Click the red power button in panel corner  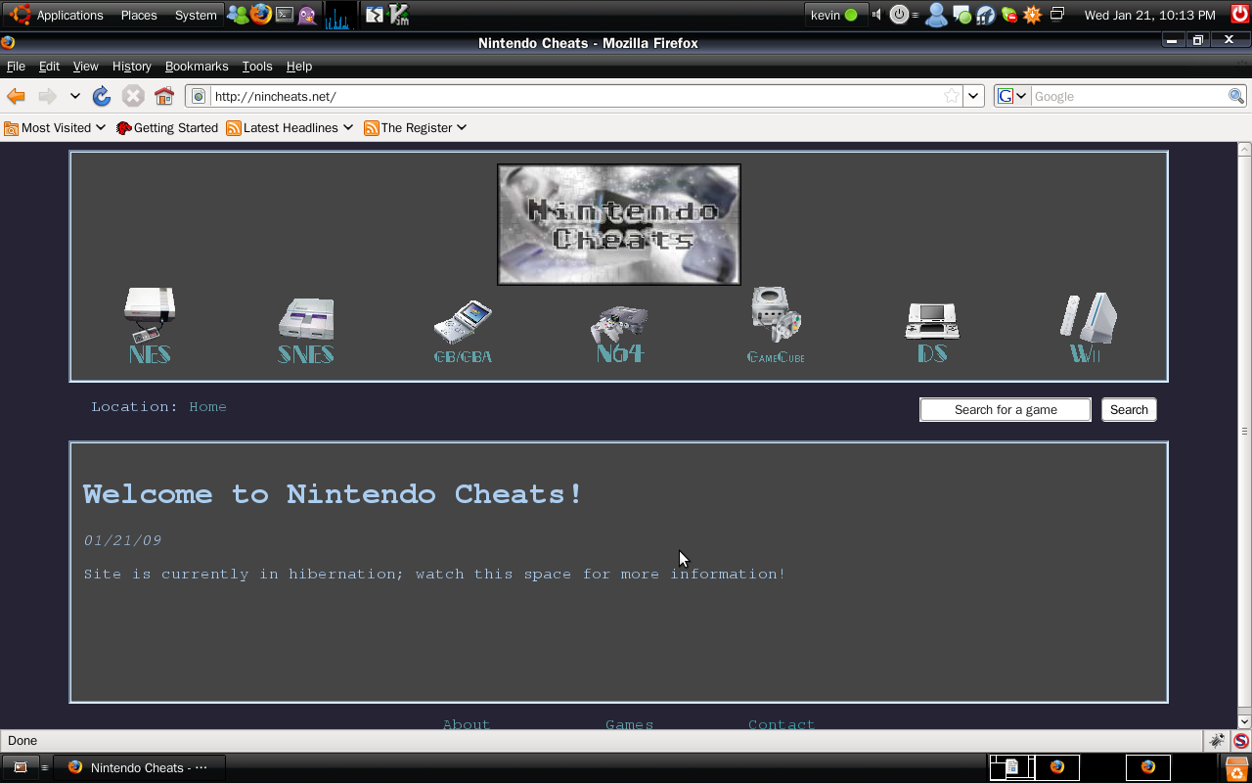coord(1239,15)
